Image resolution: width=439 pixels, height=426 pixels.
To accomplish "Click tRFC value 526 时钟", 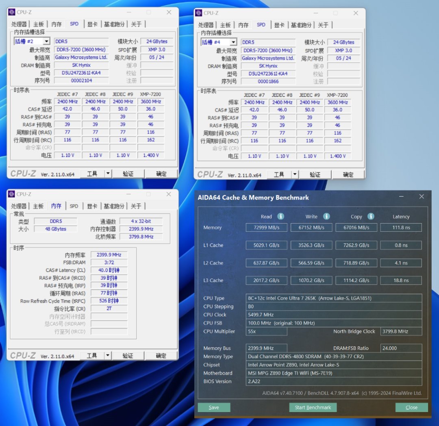I will click(x=109, y=301).
